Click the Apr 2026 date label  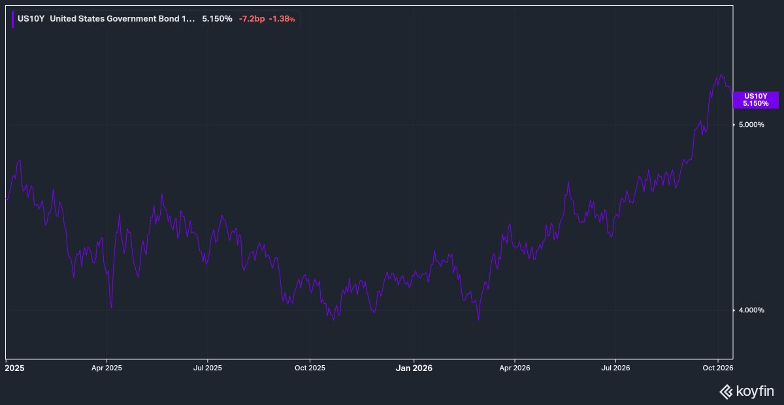pos(515,368)
